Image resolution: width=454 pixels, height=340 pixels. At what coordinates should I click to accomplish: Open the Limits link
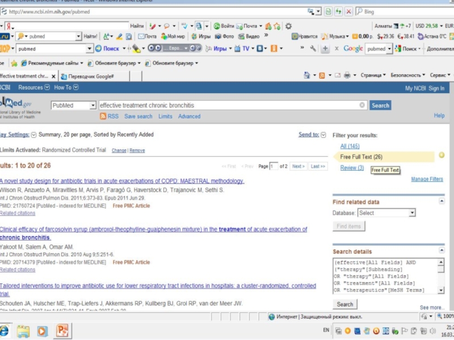[x=165, y=116]
